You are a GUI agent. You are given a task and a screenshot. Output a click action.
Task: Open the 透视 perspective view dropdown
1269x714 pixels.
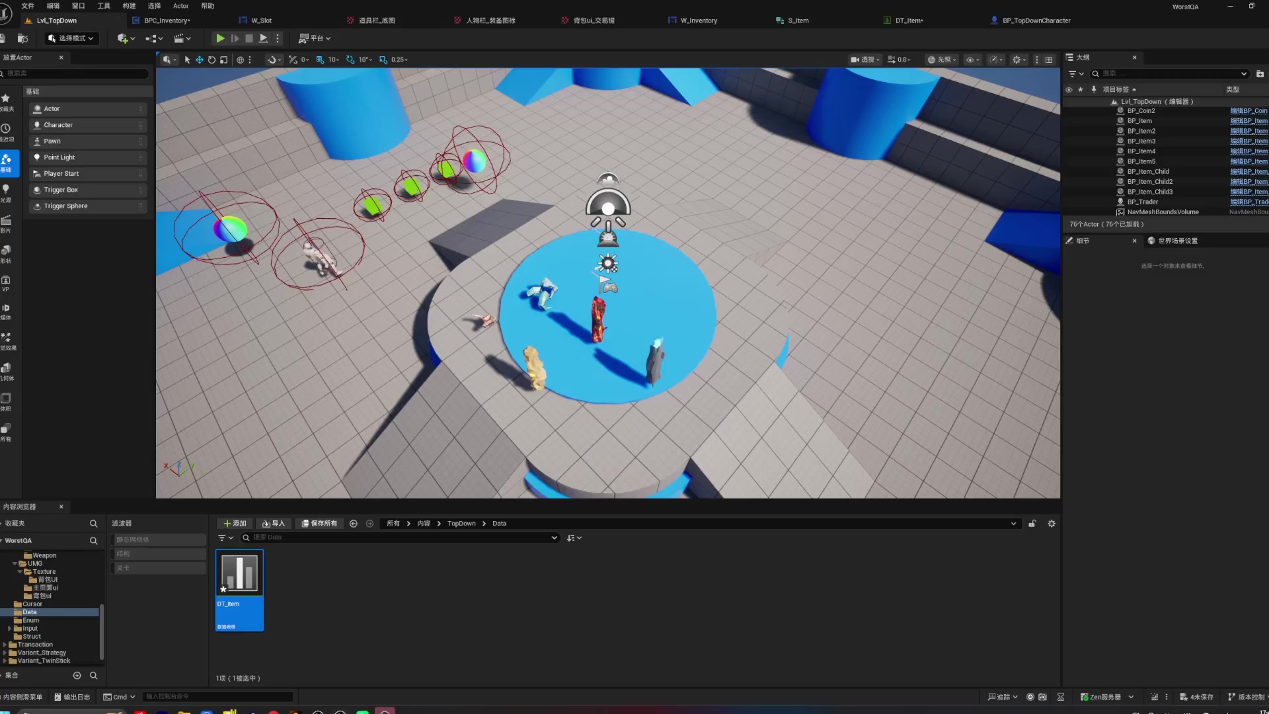865,59
